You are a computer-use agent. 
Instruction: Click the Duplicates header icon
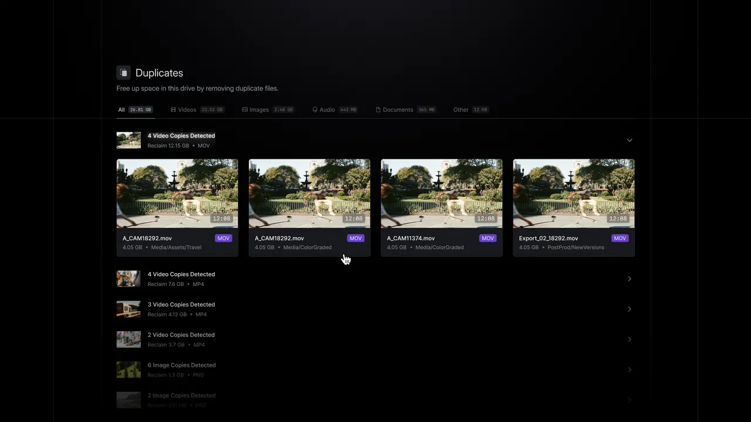pos(123,73)
